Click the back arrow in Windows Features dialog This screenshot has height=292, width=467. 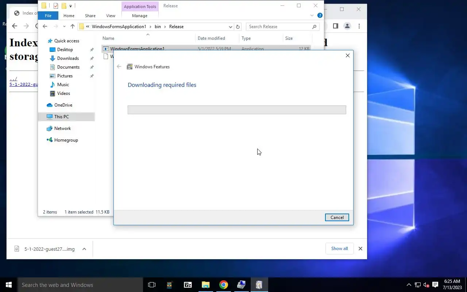point(119,67)
